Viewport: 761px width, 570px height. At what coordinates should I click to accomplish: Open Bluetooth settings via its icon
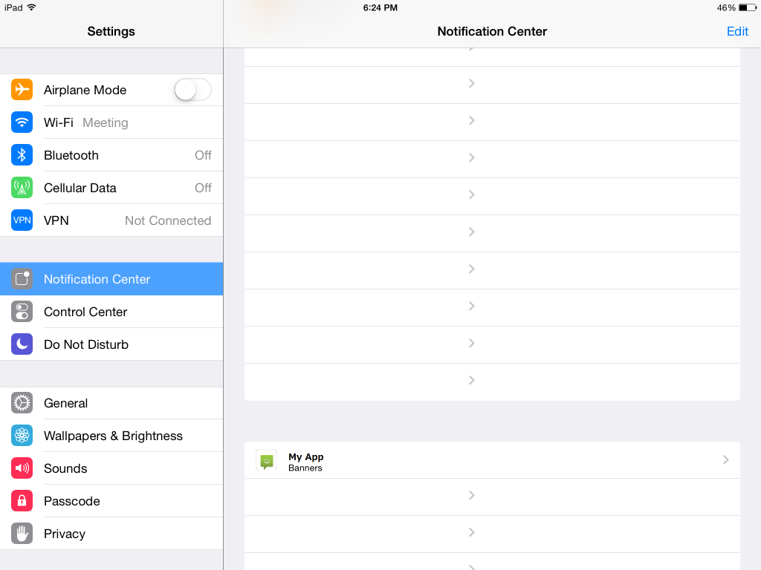22,154
